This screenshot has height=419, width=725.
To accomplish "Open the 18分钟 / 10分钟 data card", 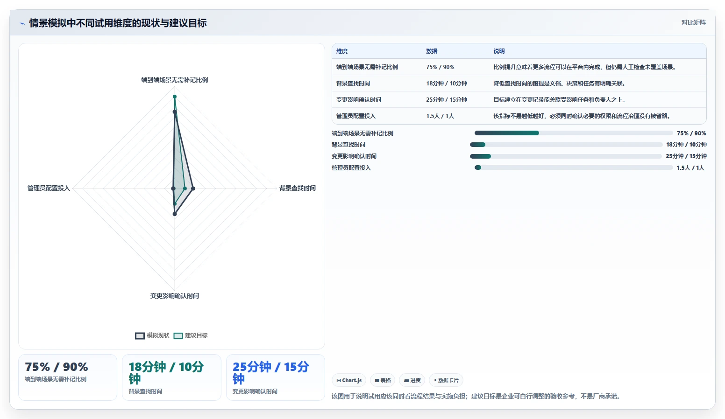I will click(x=171, y=377).
